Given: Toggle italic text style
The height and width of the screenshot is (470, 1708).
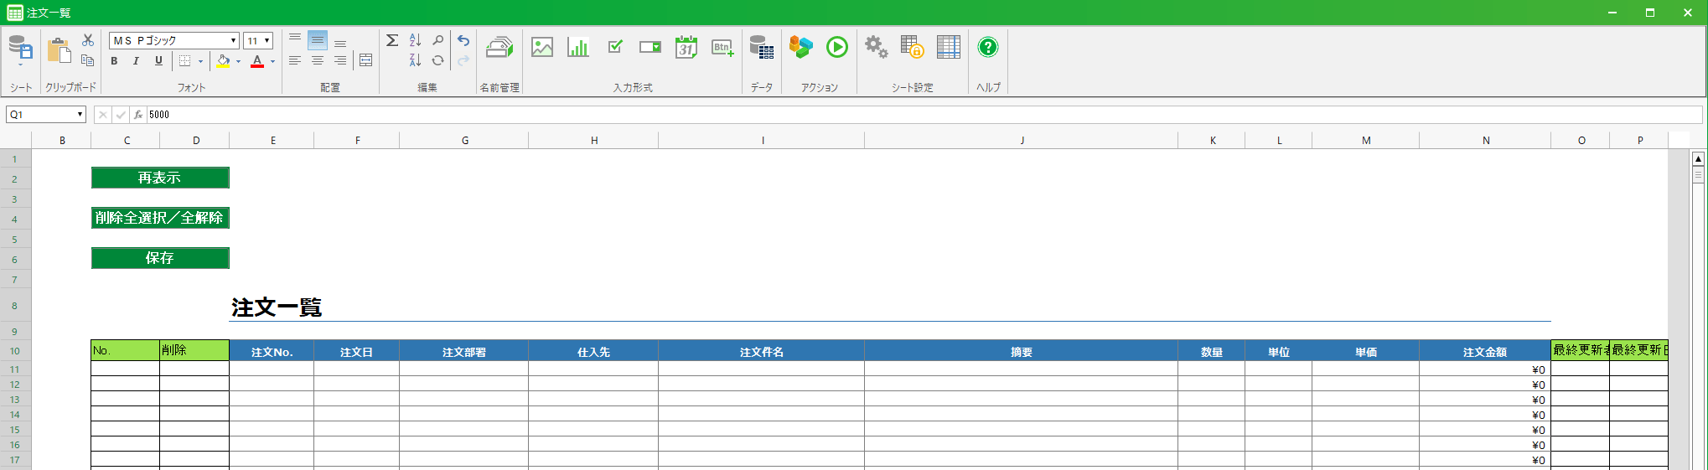Looking at the screenshot, I should (136, 61).
